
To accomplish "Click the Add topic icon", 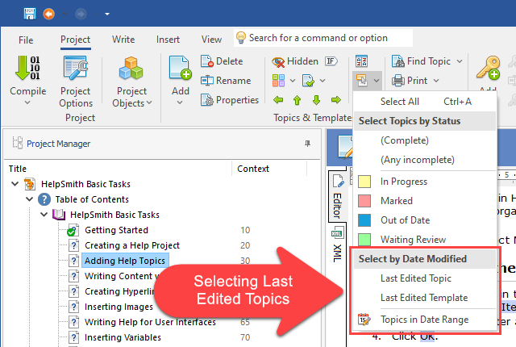I will [180, 68].
